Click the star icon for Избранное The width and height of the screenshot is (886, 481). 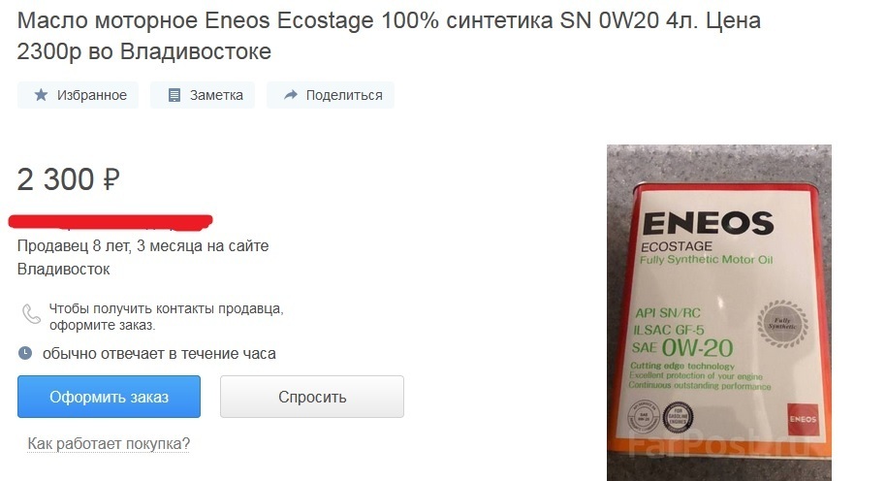41,95
